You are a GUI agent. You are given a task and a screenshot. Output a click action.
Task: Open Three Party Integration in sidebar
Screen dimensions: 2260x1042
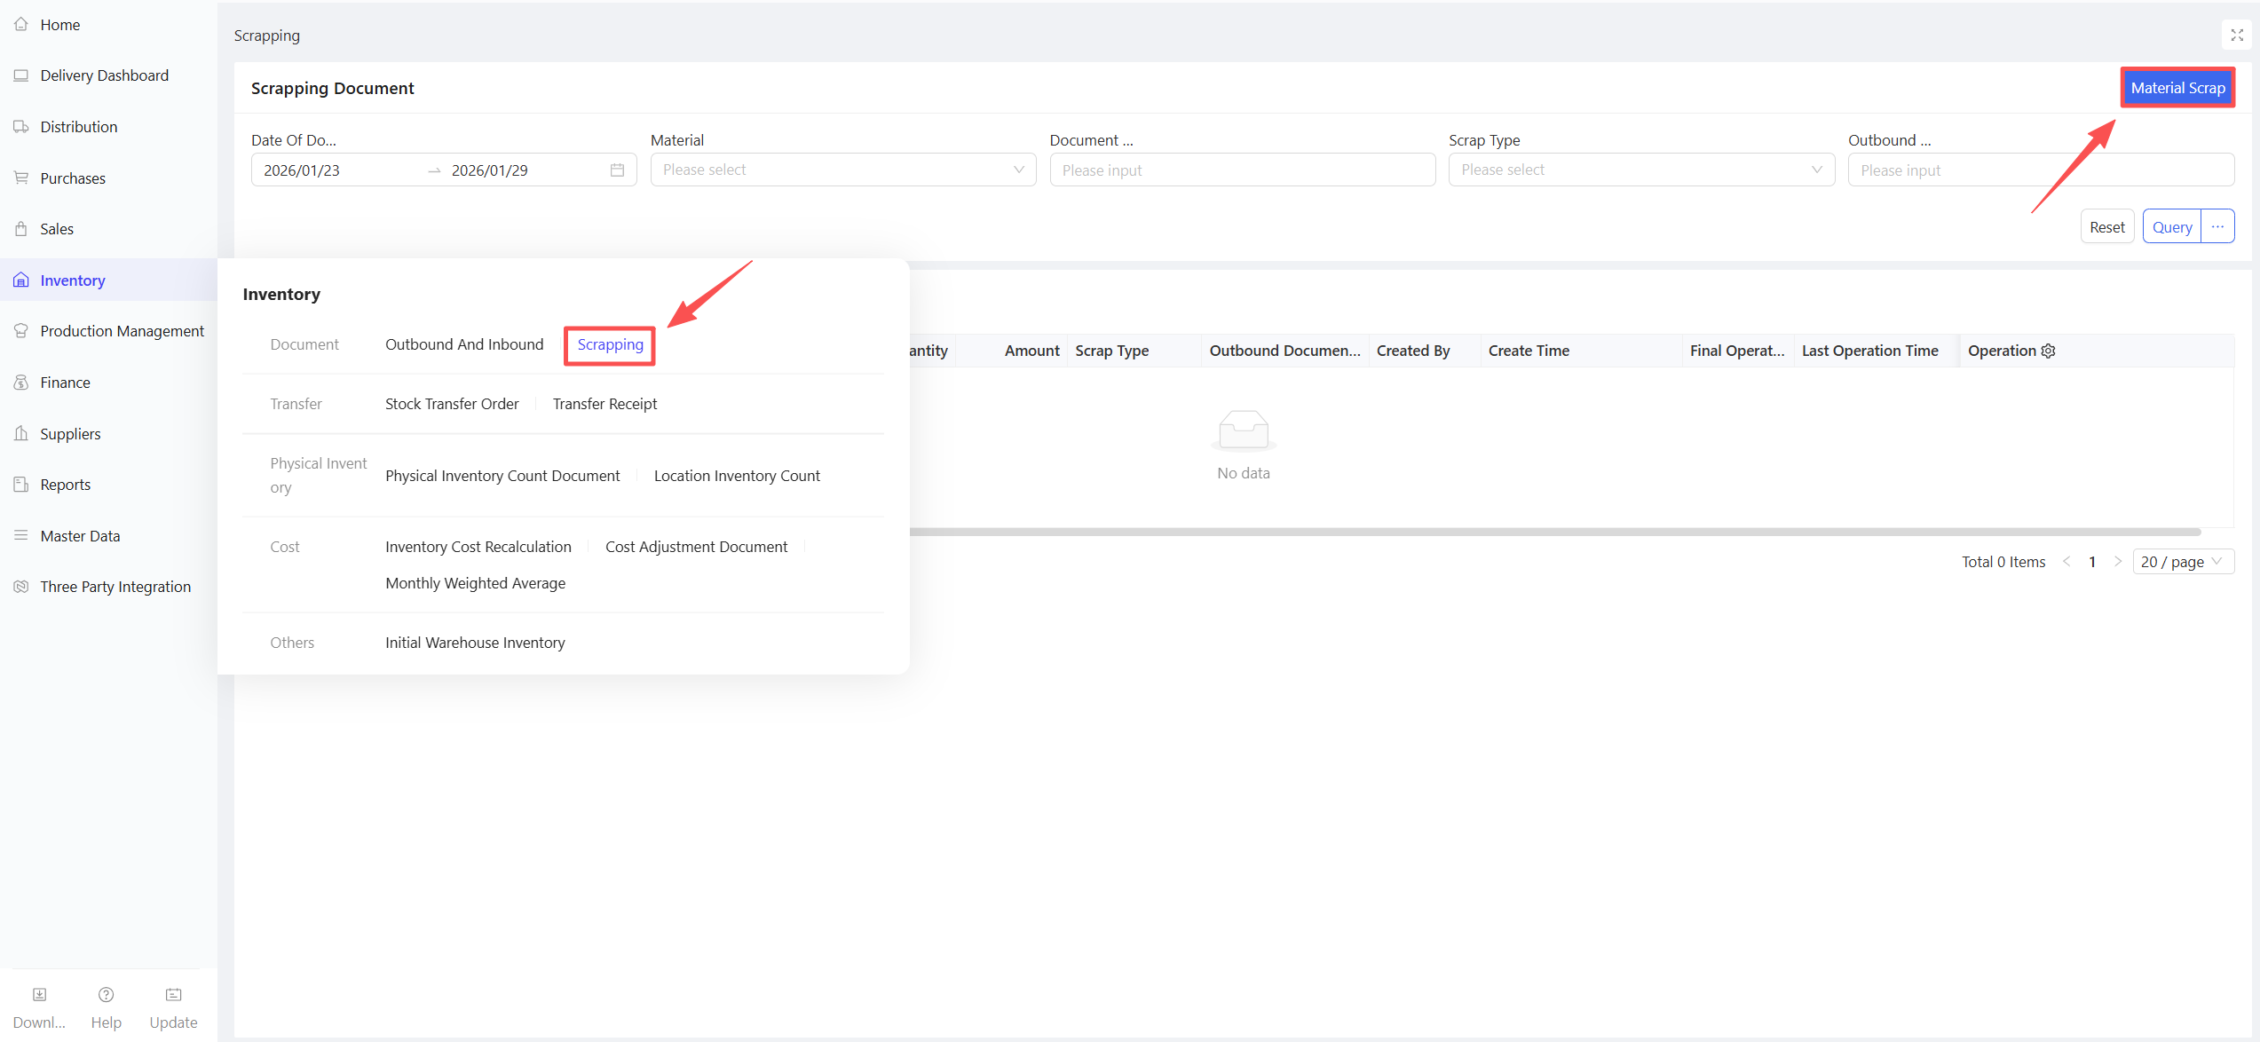115,587
